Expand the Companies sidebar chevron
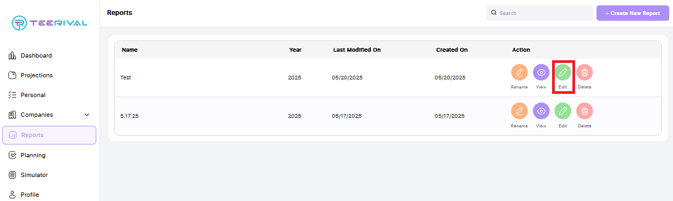 87,115
